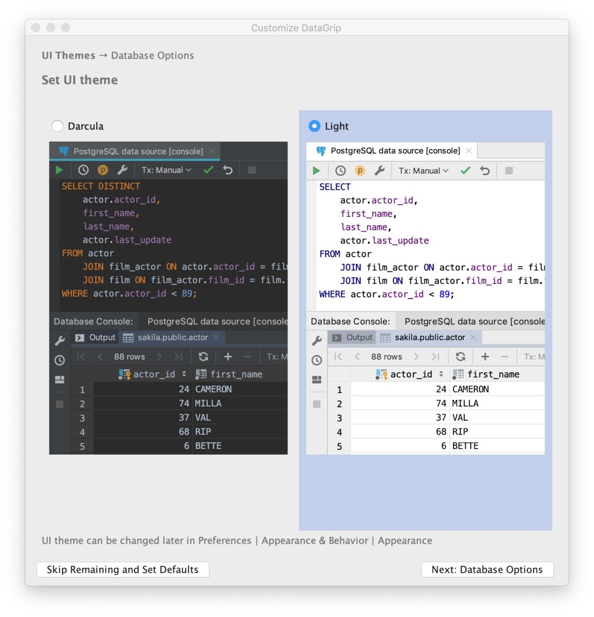Click history clock icon in Light toolbar

click(x=340, y=171)
